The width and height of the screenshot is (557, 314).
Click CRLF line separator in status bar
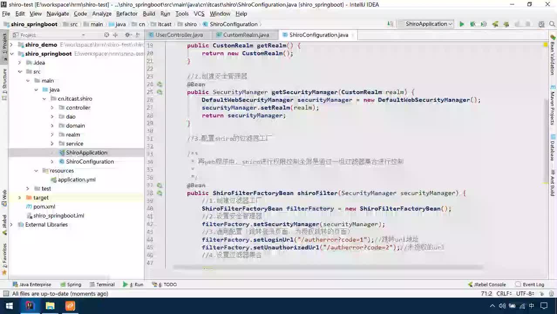tap(504, 294)
